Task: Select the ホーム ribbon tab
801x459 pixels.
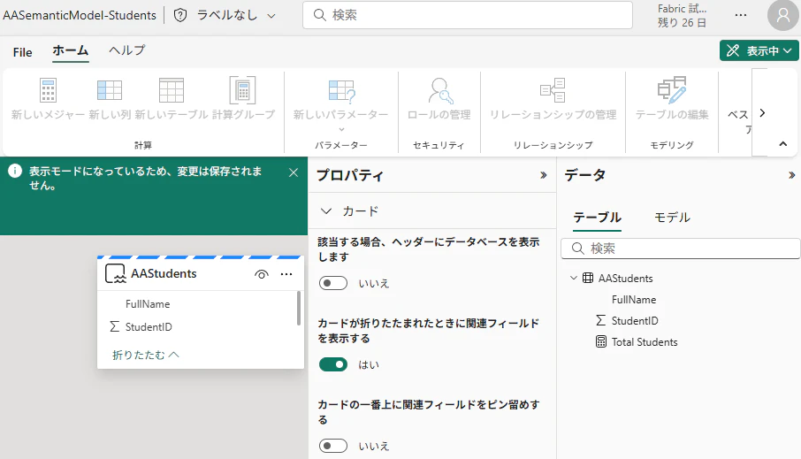Action: tap(71, 50)
